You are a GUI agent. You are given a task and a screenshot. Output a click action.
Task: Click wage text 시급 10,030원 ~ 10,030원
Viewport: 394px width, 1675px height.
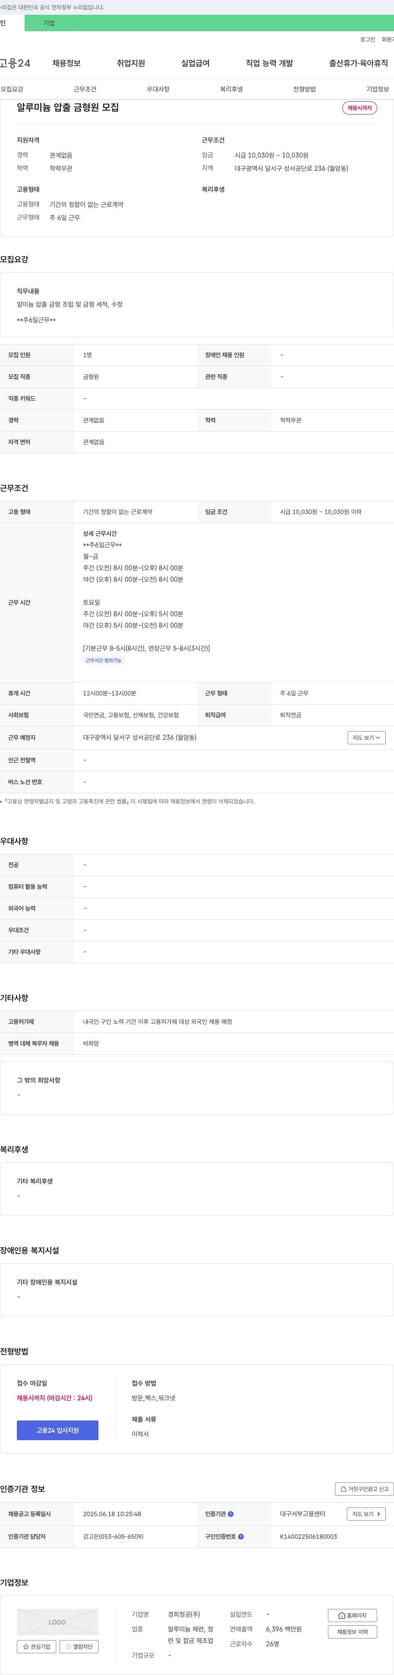pyautogui.click(x=271, y=156)
